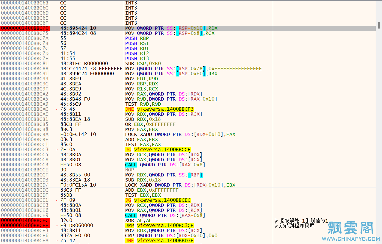Select address 00000001400BBCCF
The image size is (382, 244).
tap(25, 175)
